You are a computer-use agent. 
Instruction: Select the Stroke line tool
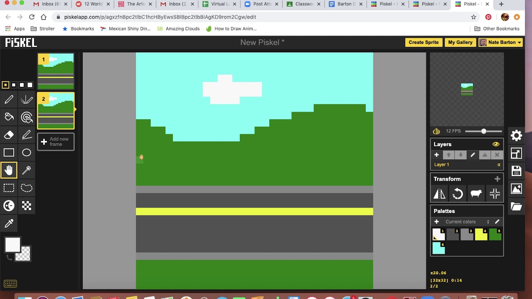tap(27, 135)
